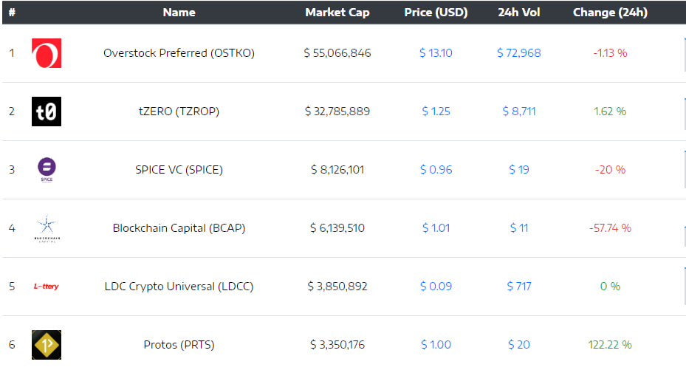Click the red Lottery LDCC logo
The height and width of the screenshot is (370, 686).
click(x=47, y=287)
